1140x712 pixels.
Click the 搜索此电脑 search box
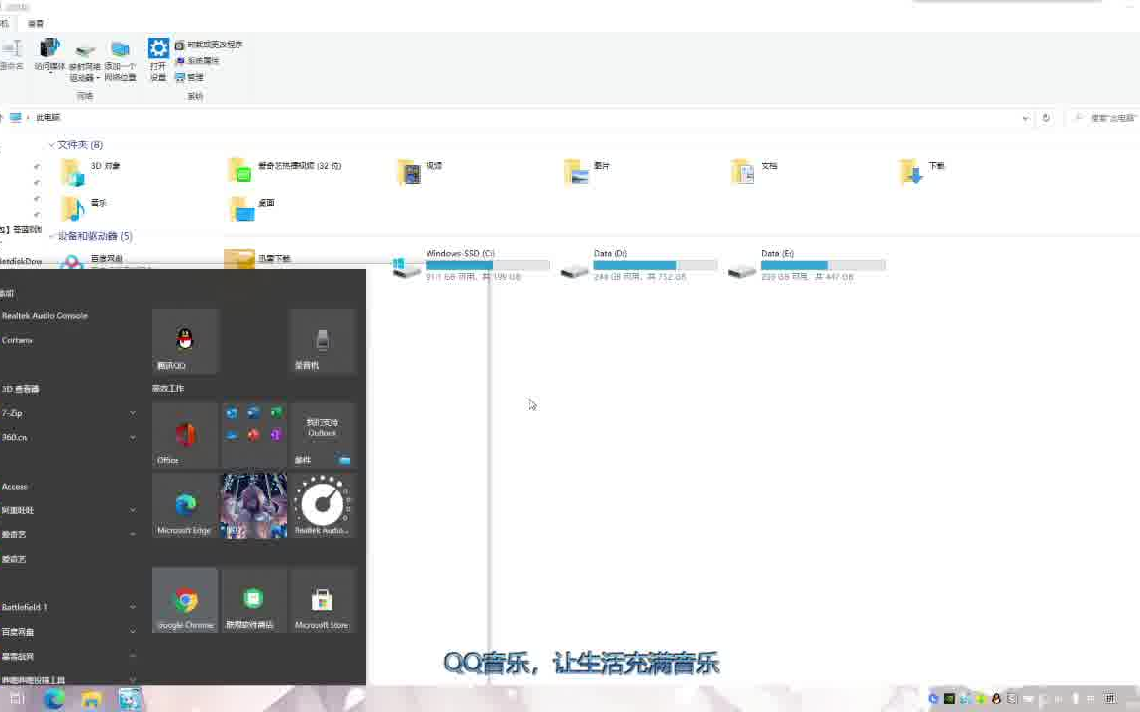tap(1103, 117)
